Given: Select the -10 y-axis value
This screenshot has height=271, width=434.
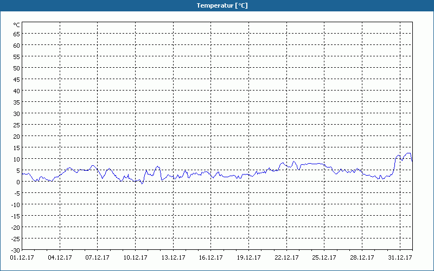Looking at the screenshot, I should (x=16, y=205).
